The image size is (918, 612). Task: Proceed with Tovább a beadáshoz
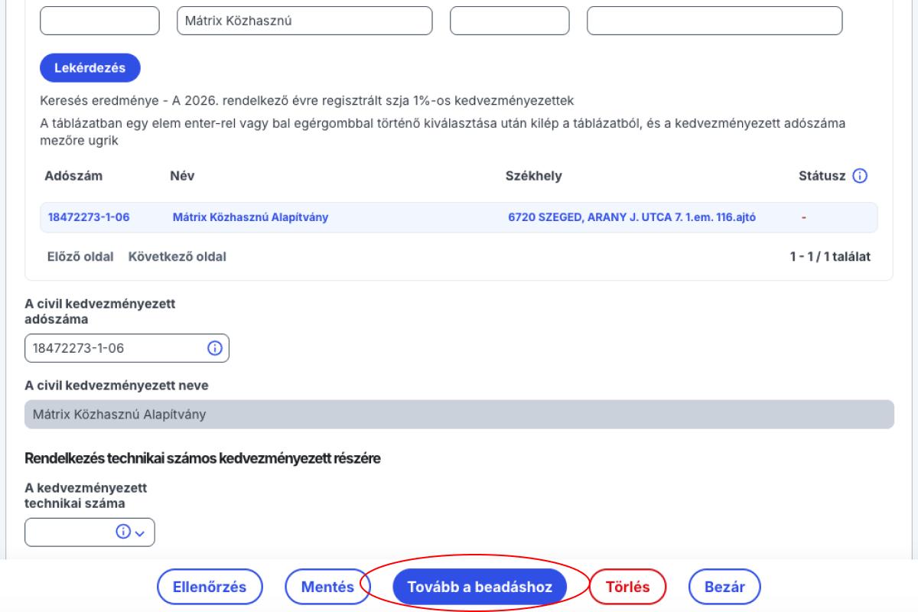coord(479,587)
